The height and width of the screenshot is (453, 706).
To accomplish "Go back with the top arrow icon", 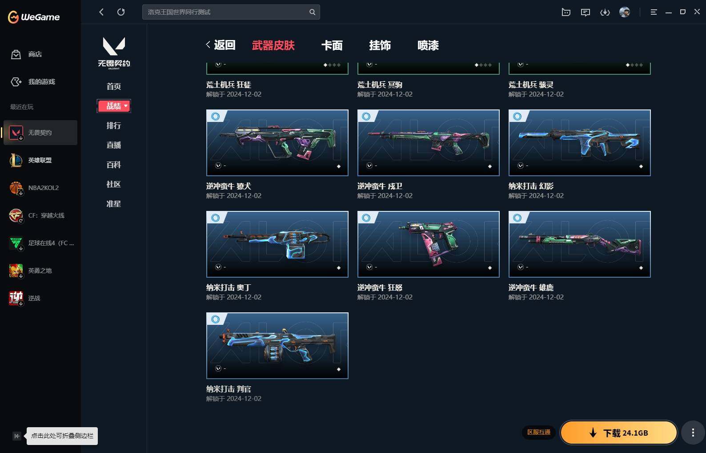I will (101, 12).
